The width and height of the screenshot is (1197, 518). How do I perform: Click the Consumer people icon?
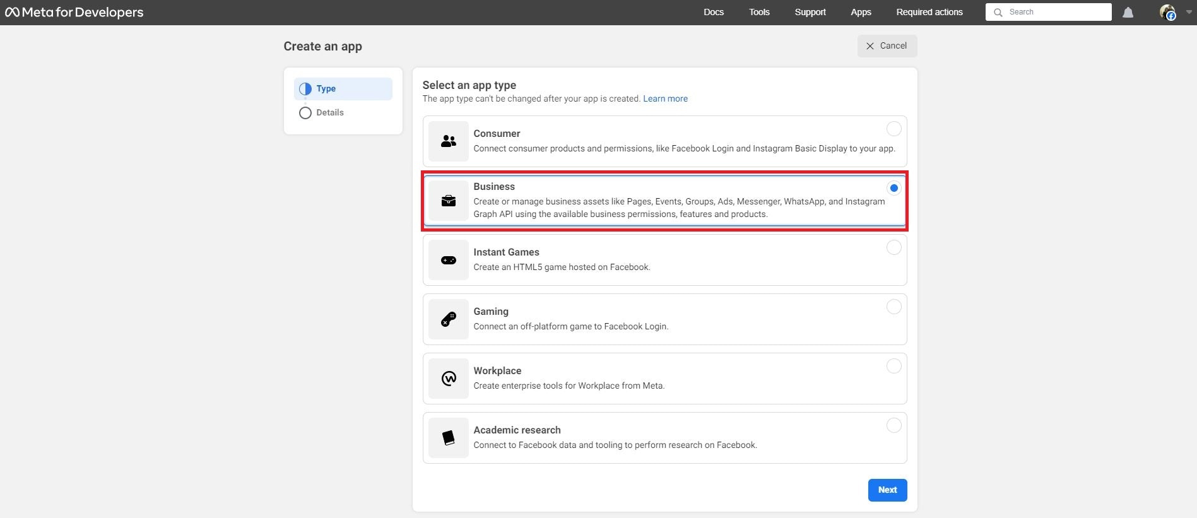449,141
